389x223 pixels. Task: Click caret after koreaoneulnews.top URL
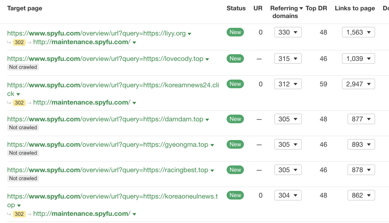pyautogui.click(x=19, y=206)
